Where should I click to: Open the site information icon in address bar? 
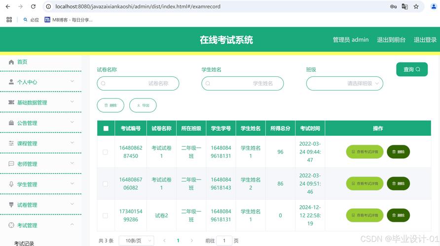48,6
